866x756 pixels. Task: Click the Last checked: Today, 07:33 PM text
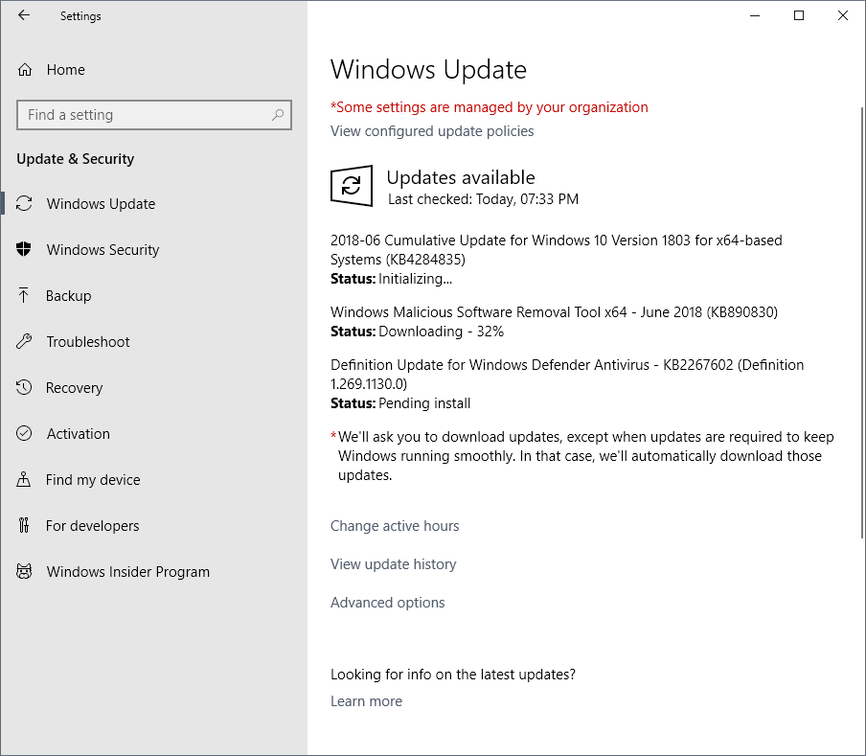(483, 198)
